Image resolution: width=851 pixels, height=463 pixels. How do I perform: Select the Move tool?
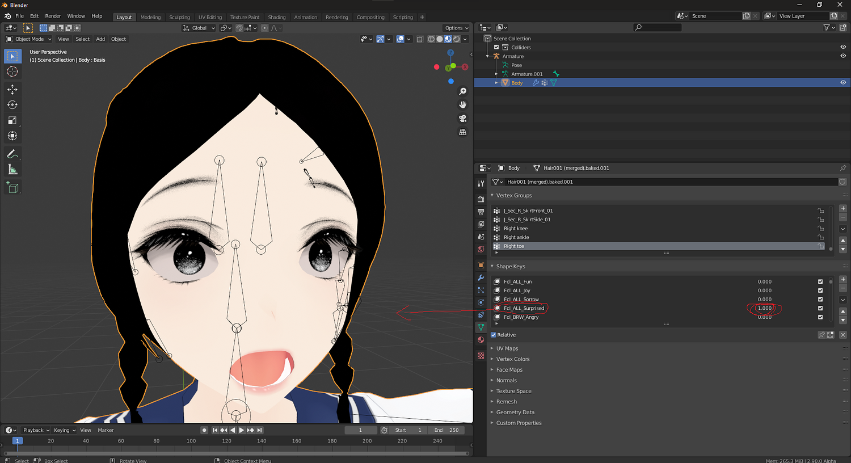tap(12, 89)
